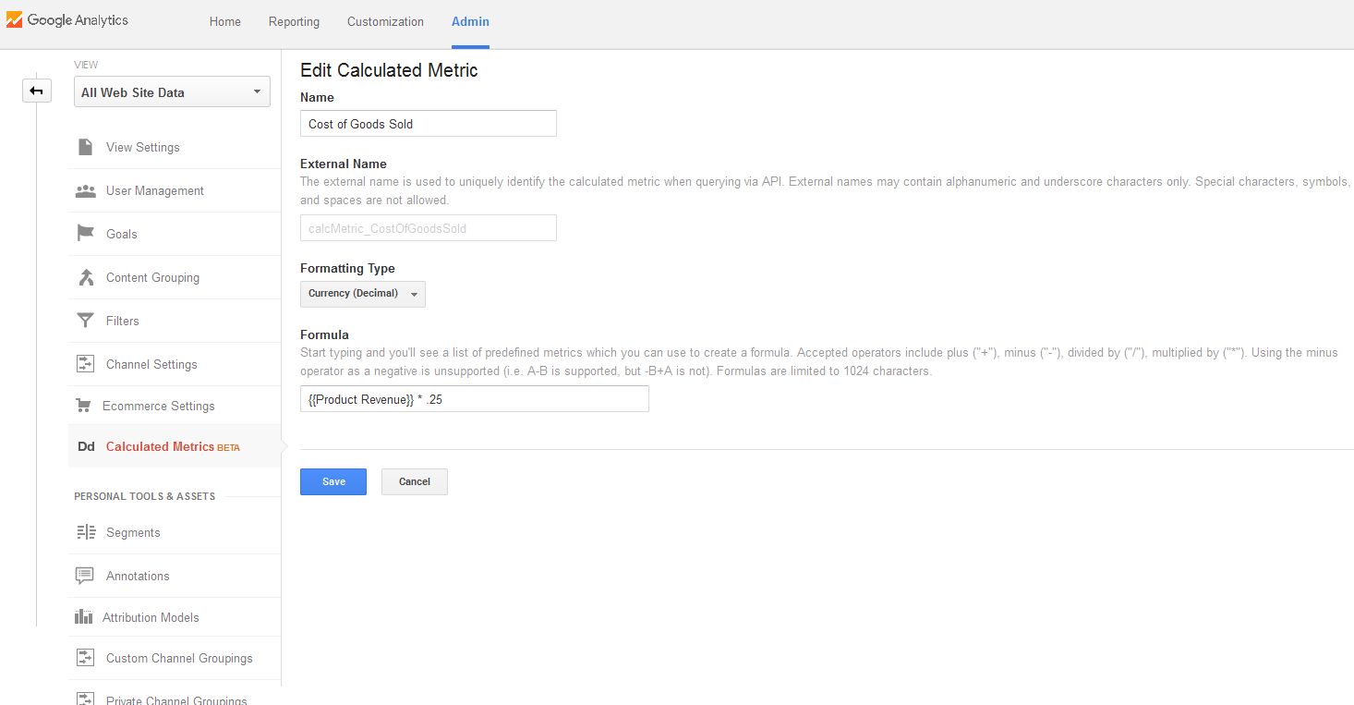Click the Attribution Models bar chart icon

tap(84, 617)
